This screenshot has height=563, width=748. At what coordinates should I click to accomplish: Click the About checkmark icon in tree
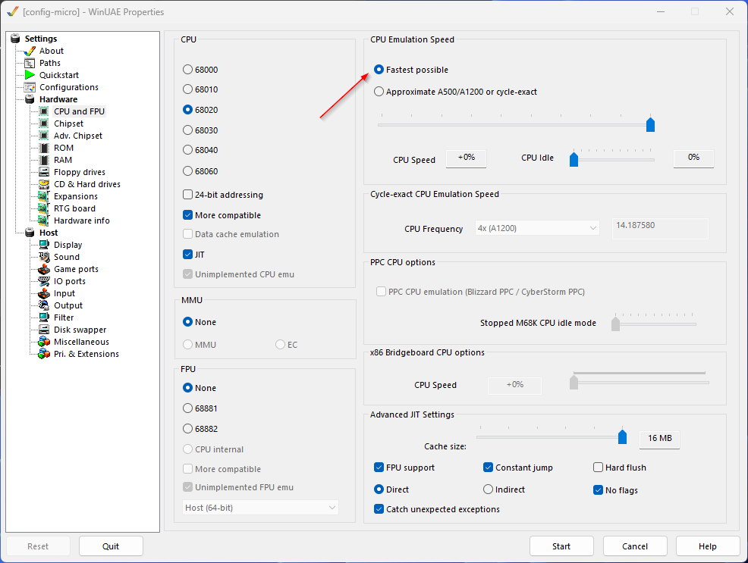point(30,51)
